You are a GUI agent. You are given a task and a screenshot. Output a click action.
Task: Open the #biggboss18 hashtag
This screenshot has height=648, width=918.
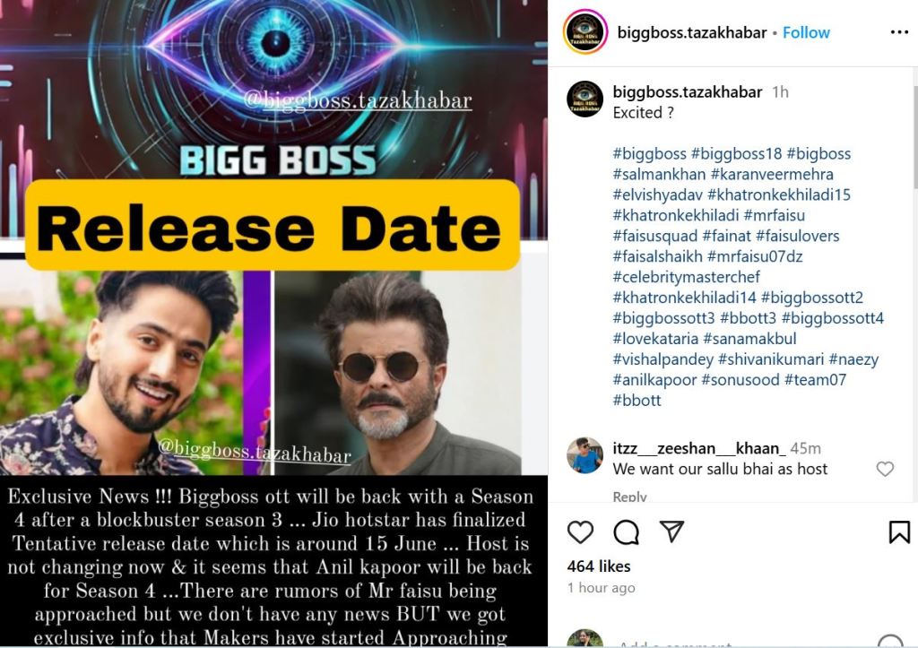pos(736,154)
